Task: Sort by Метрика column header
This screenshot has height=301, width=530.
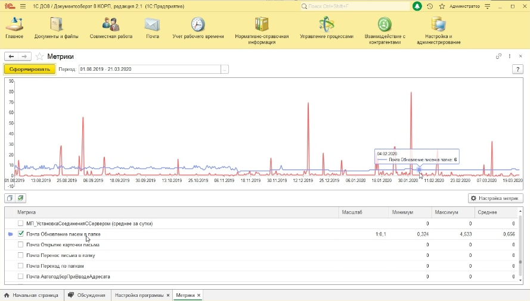Action: click(x=176, y=212)
